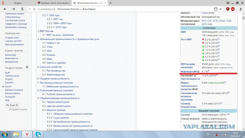The height and width of the screenshot is (138, 245).
Task: Show hidden tray icons arrow
Action: tap(213, 135)
